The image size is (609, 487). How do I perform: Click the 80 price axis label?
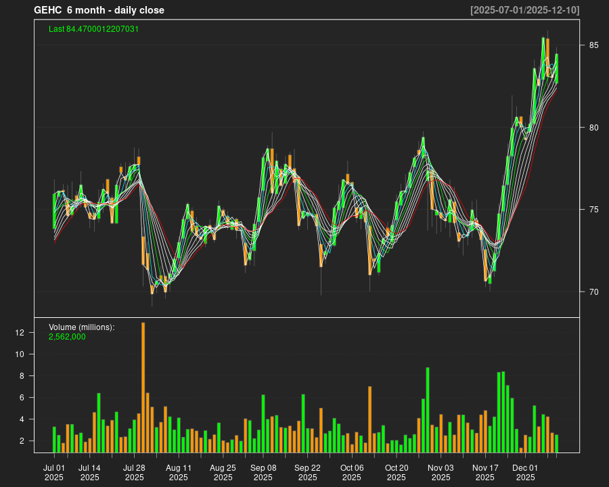click(593, 127)
